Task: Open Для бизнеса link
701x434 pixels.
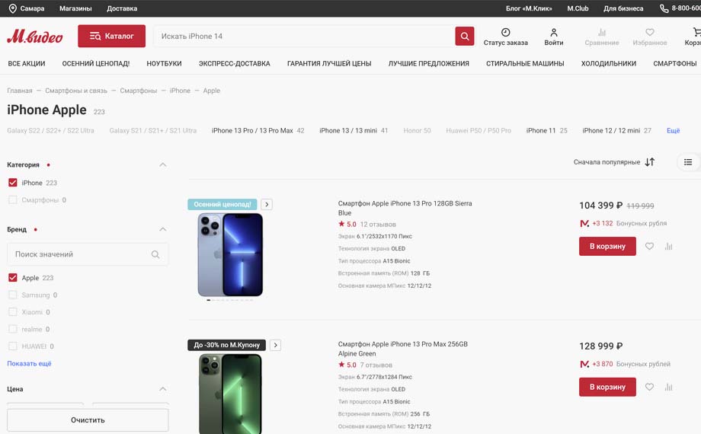Action: point(623,8)
